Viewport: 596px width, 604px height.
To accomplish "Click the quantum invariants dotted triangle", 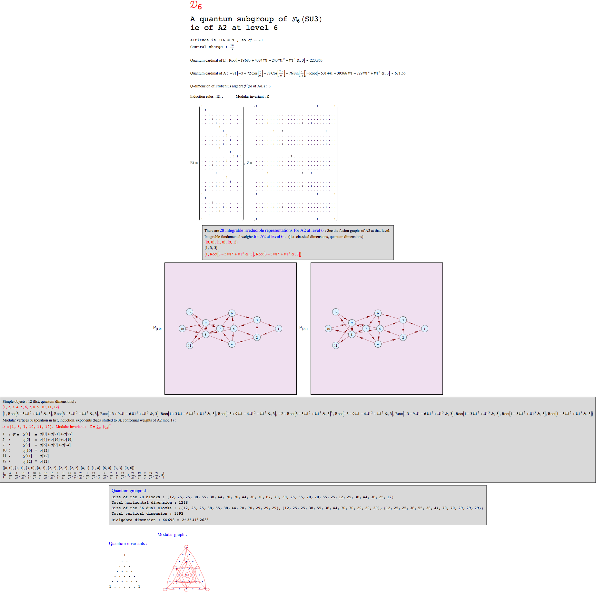I will coord(125,570).
